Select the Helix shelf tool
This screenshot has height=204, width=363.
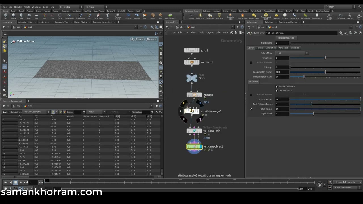pyautogui.click(x=161, y=16)
